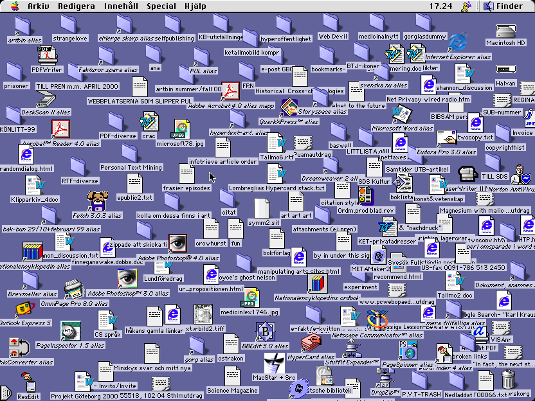Select the frasier episodes text file
535x401 pixels.
(186, 174)
